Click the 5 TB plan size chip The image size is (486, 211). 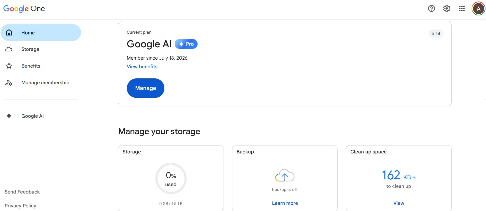point(436,33)
